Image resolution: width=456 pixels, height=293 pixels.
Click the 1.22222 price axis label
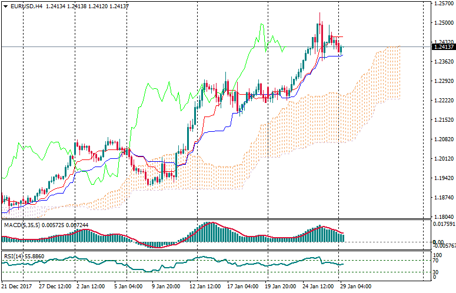[444, 101]
